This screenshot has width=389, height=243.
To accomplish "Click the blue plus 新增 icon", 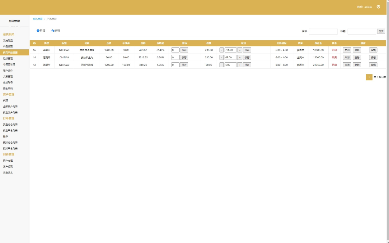I will [38, 31].
